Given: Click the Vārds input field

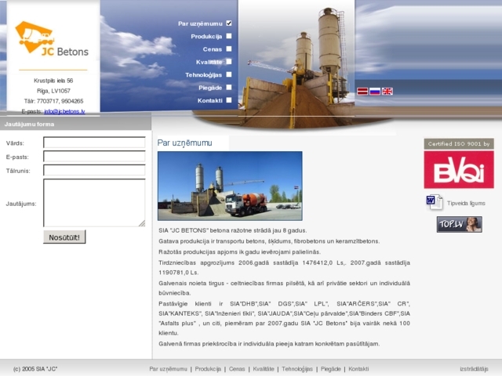Looking at the screenshot, I should (x=94, y=143).
